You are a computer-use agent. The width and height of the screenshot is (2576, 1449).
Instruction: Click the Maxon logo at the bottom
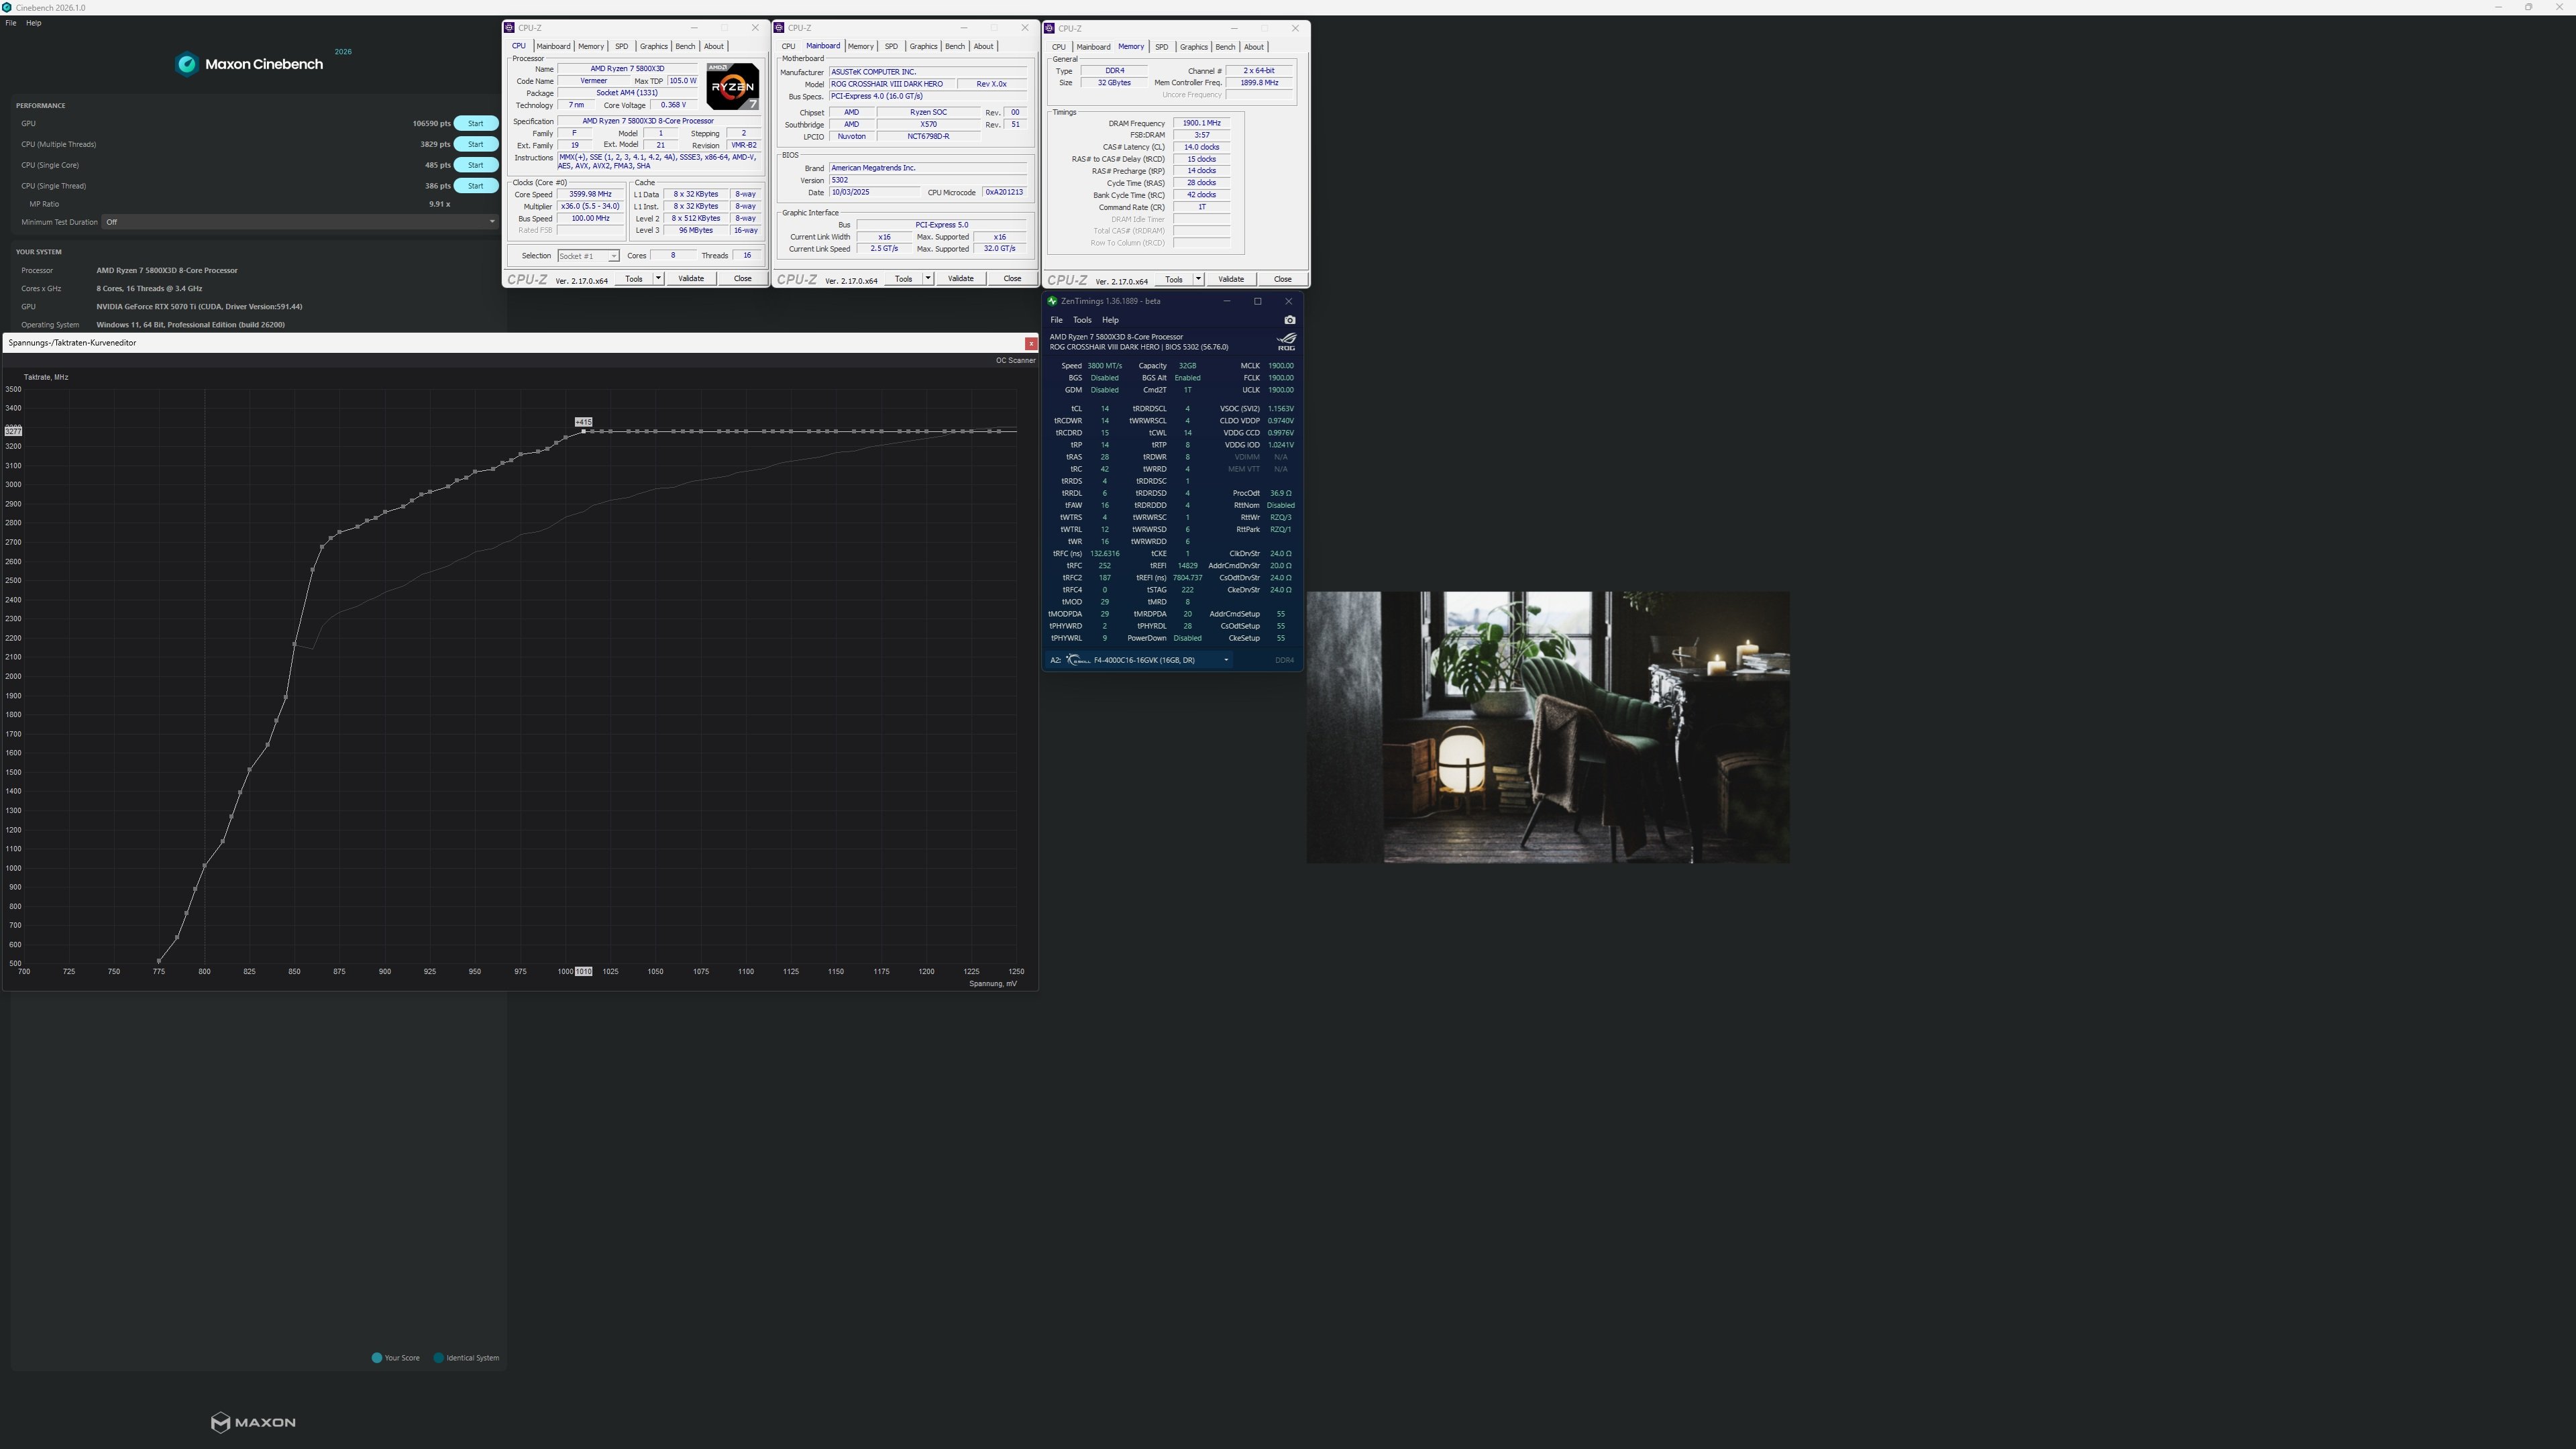tap(252, 1422)
